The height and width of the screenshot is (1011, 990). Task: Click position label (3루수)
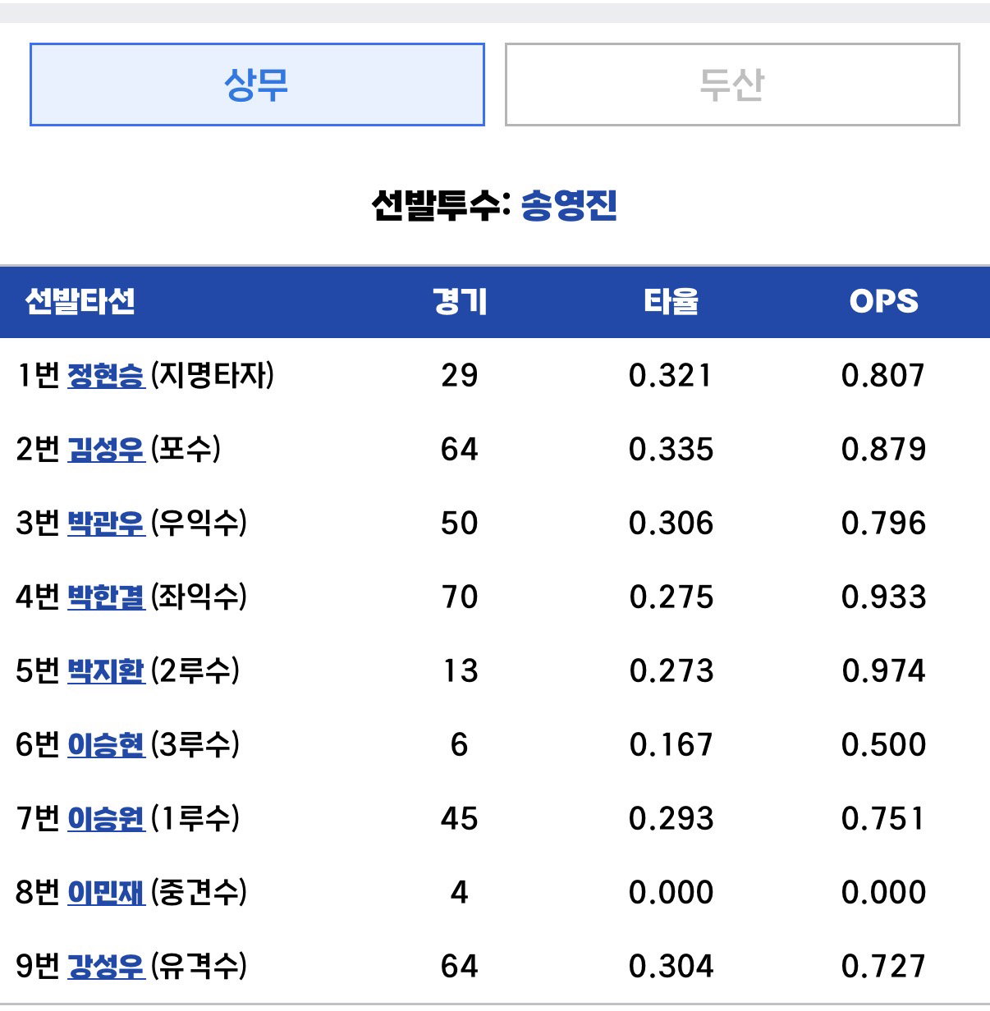coord(195,744)
